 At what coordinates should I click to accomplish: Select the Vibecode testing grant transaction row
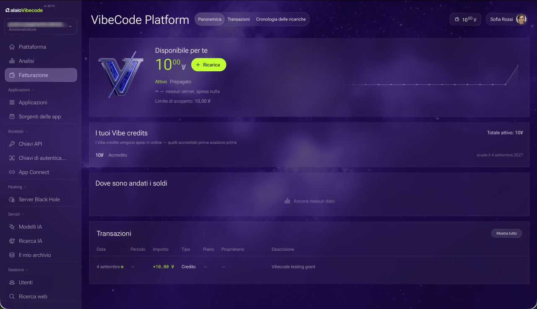[x=309, y=267]
